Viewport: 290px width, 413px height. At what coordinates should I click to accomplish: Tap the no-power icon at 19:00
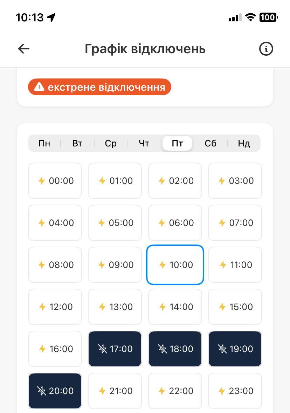222,349
